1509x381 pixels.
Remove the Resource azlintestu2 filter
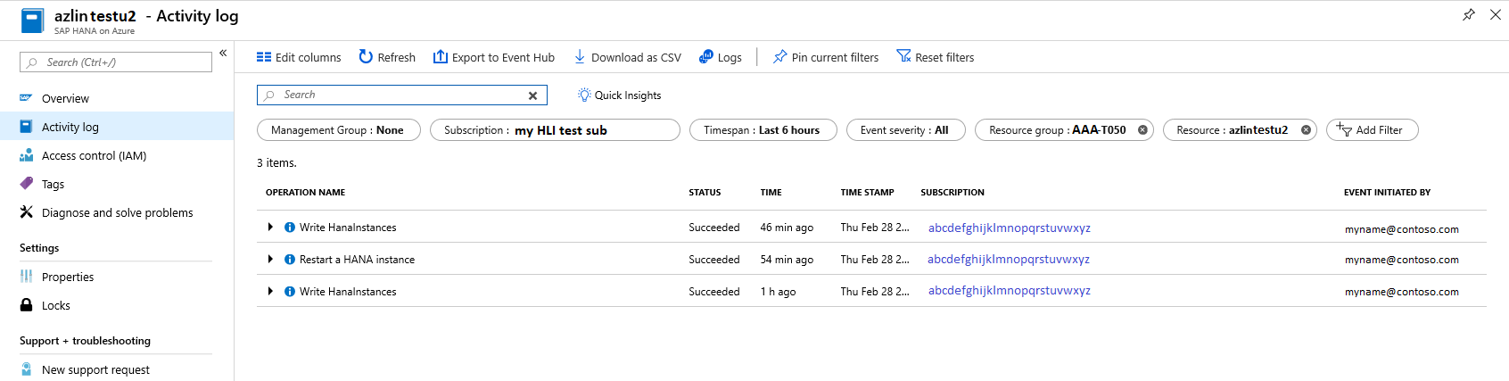1306,130
